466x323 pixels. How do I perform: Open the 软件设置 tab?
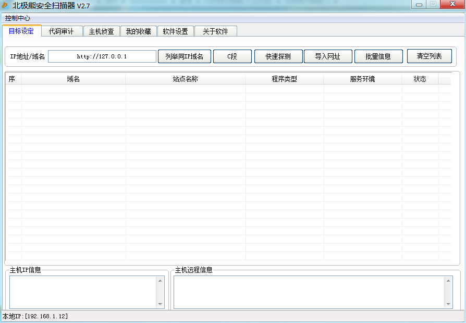click(x=175, y=31)
